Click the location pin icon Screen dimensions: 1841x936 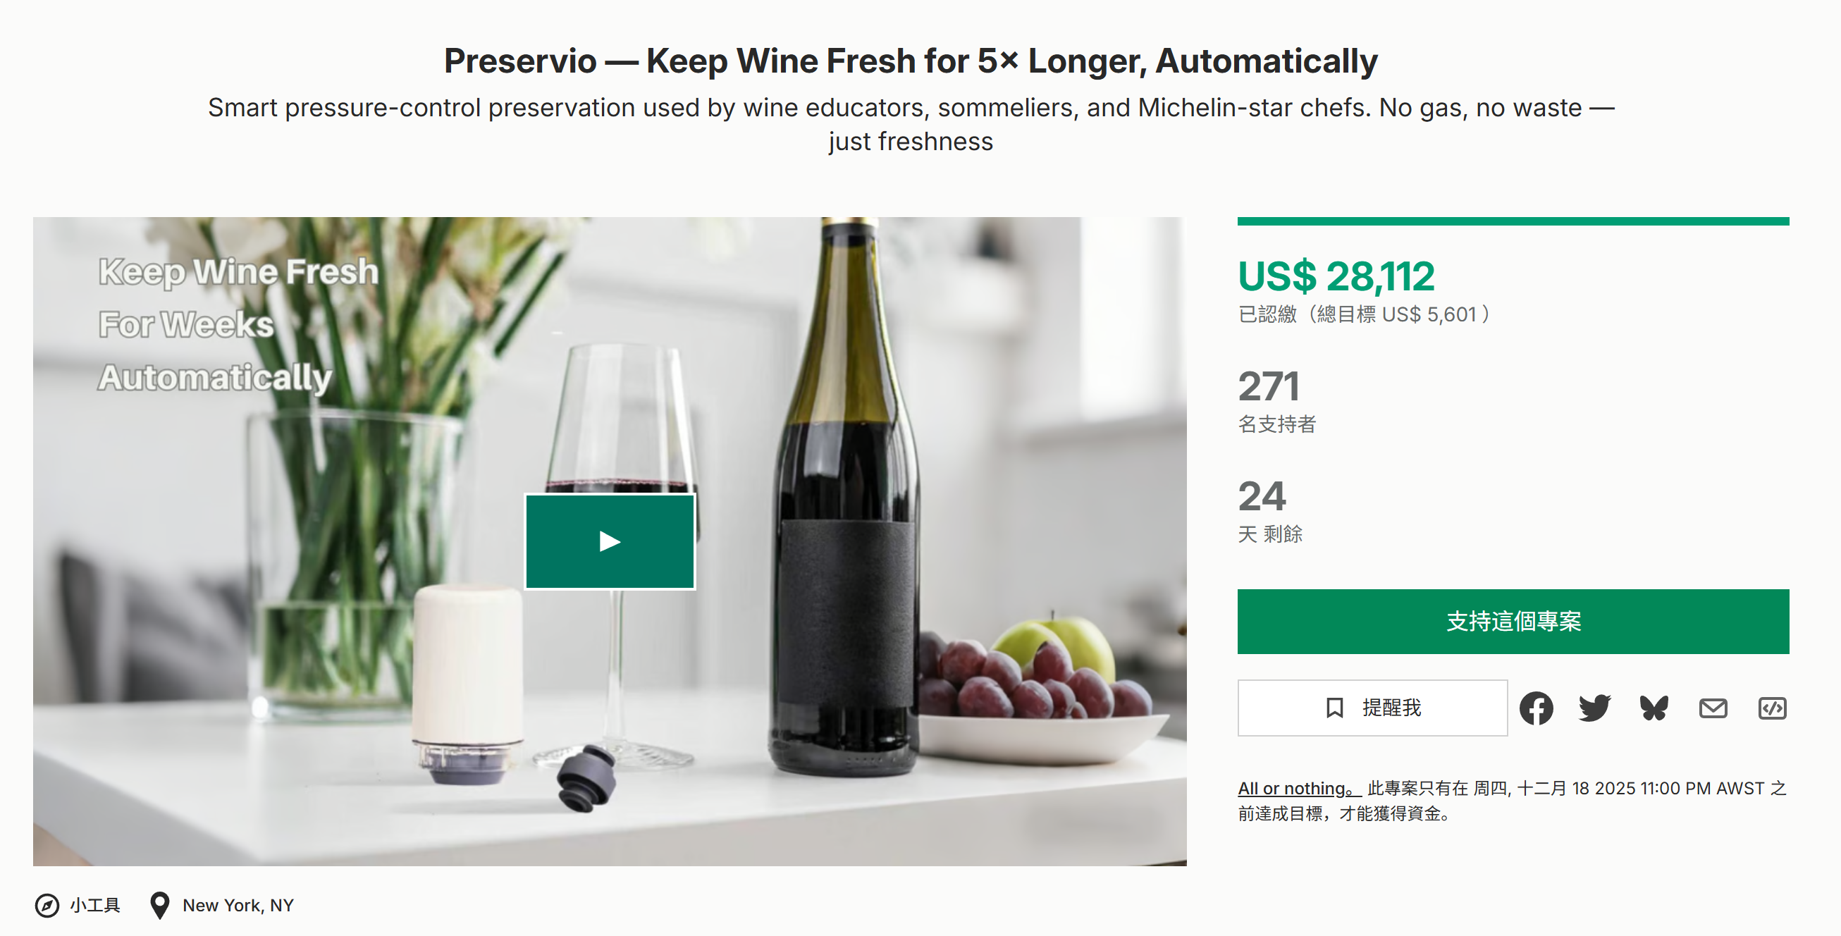(159, 905)
